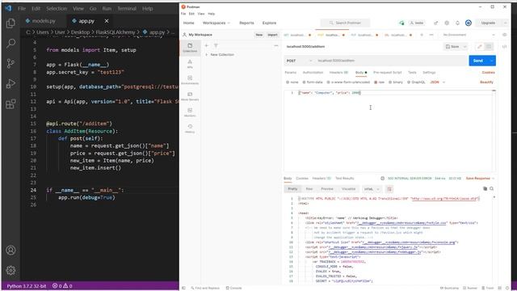Copy response using the copy icon
The image size is (517, 291).
(485, 188)
